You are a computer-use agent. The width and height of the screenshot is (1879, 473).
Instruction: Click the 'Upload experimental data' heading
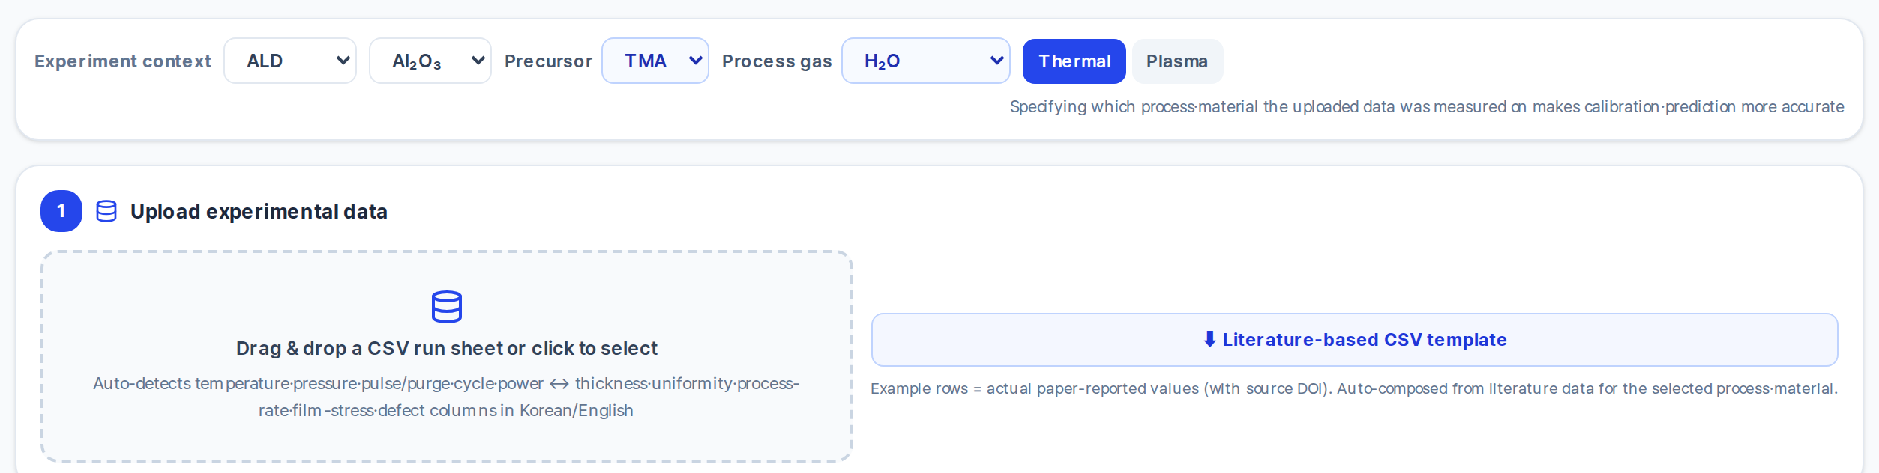click(x=259, y=212)
